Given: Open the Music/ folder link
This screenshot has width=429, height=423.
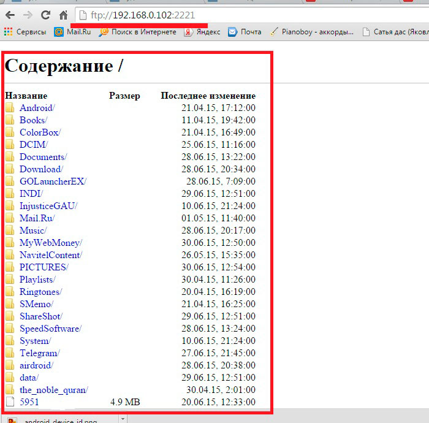Looking at the screenshot, I should (x=33, y=231).
